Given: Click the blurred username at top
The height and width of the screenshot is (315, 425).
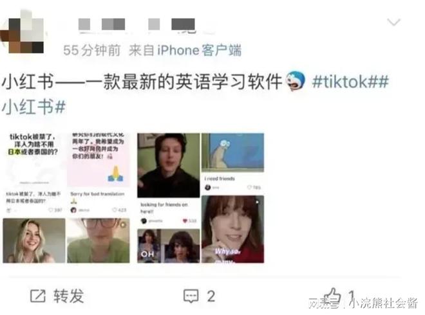Looking at the screenshot, I should pos(137,24).
